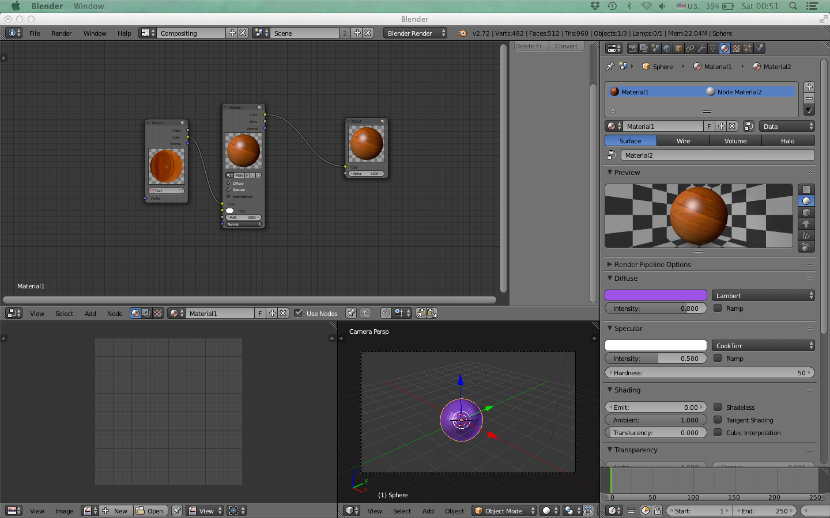Open the Scene properties tab icon
The height and width of the screenshot is (518, 830).
coord(656,48)
